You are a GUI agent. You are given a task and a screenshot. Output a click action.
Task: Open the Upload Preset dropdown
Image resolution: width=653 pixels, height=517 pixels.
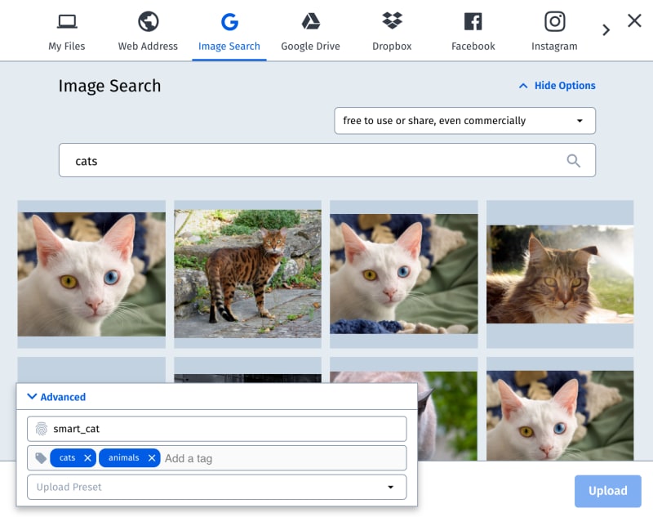tap(216, 487)
